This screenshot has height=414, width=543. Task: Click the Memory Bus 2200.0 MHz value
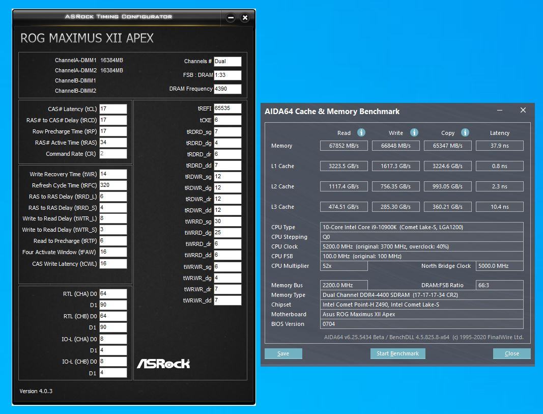point(344,285)
